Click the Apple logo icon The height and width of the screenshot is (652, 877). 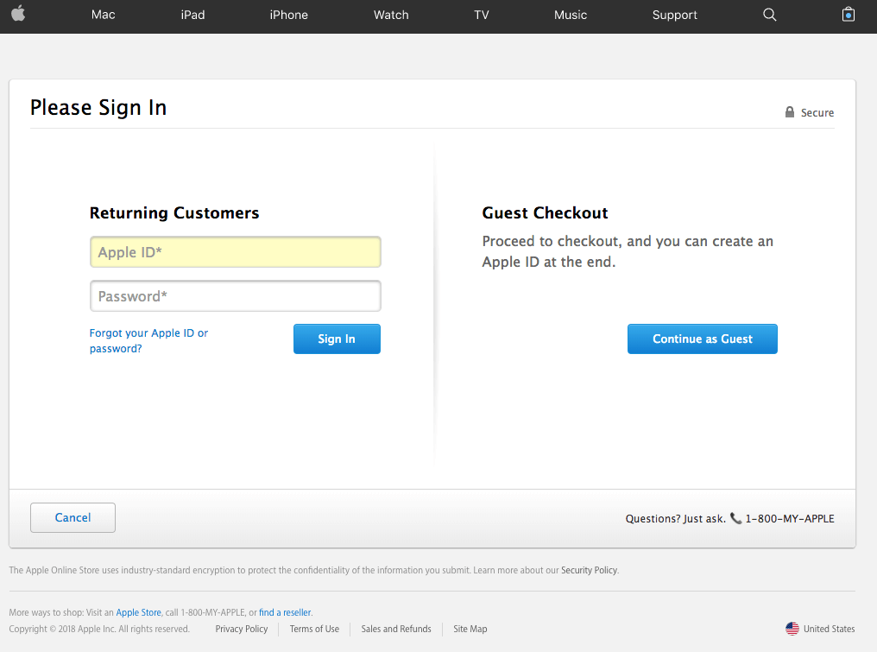click(x=18, y=14)
